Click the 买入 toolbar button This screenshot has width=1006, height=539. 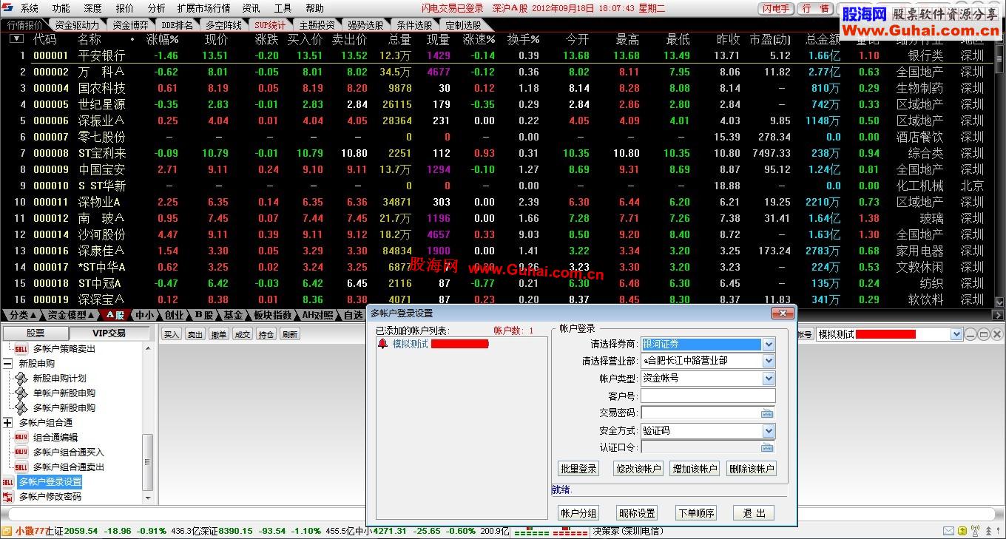tap(172, 334)
